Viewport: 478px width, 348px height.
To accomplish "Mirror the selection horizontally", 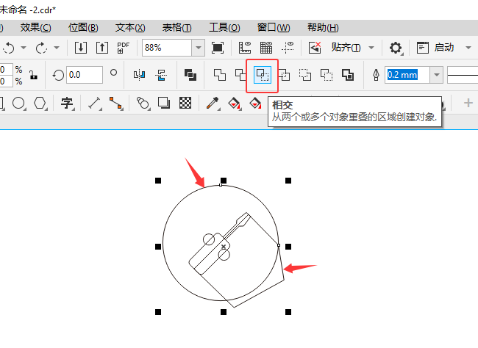I will click(x=140, y=75).
